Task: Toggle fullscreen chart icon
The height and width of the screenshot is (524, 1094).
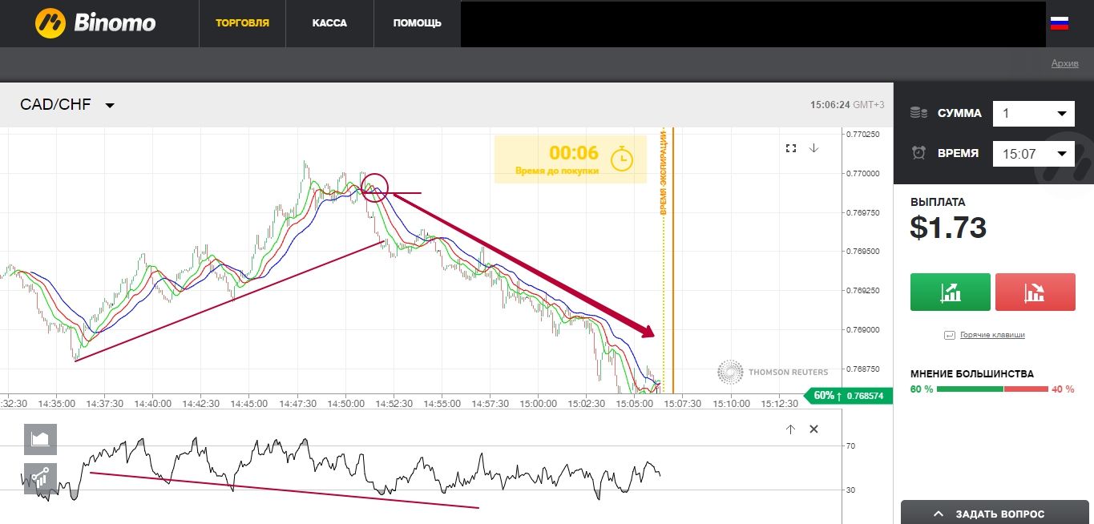Action: click(791, 148)
